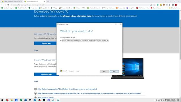Open Client Portal bookmark
Screen dimensions: 181x102
(21, 8)
